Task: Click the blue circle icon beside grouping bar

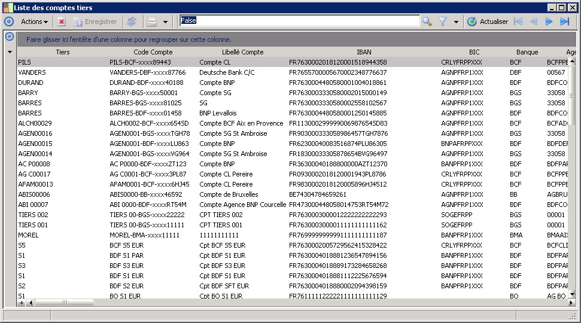Action: click(10, 36)
